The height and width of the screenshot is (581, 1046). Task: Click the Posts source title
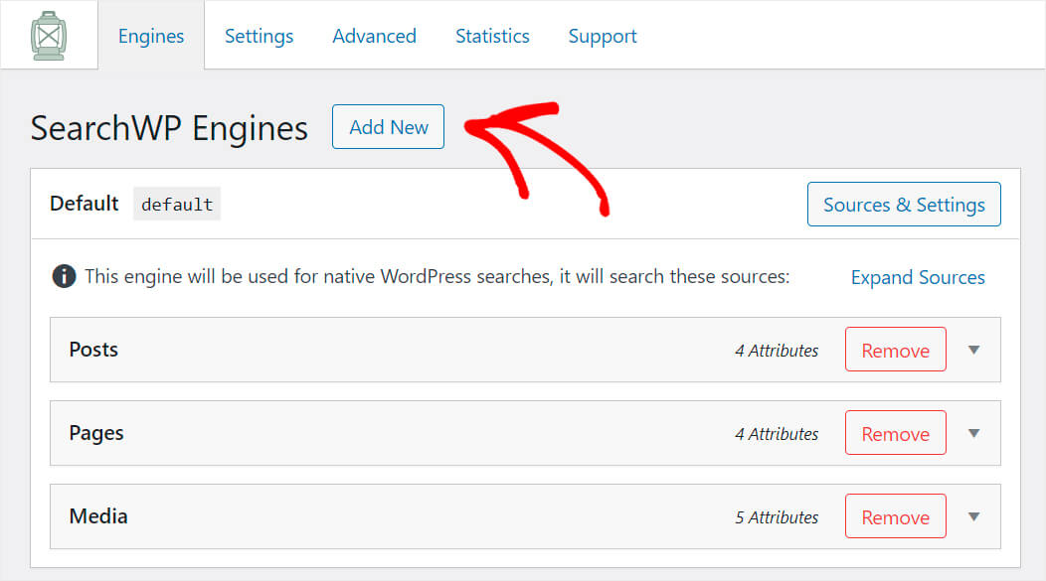93,350
